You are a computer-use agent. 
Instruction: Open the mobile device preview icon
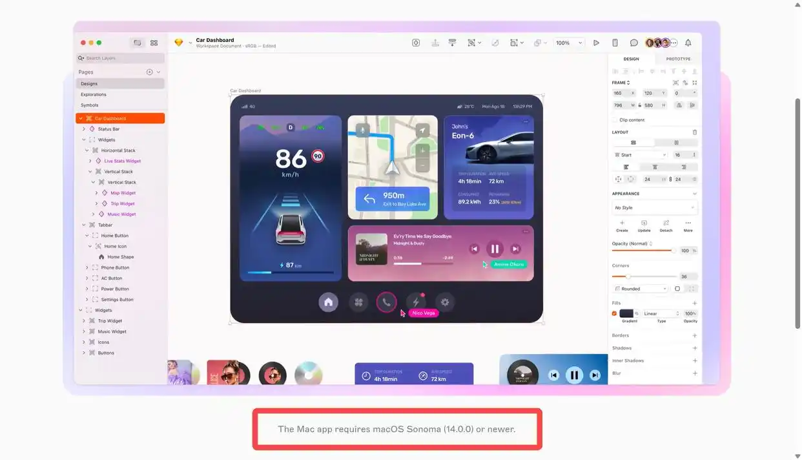[615, 43]
